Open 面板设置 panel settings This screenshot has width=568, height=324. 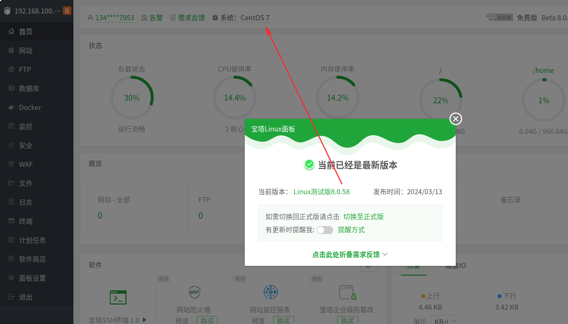(37, 278)
